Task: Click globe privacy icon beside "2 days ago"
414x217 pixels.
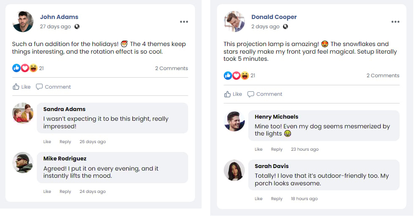Action: (x=285, y=27)
